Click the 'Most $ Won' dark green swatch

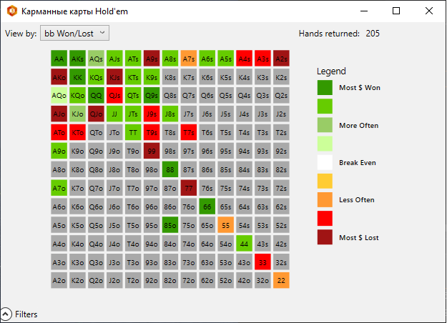pyautogui.click(x=325, y=87)
